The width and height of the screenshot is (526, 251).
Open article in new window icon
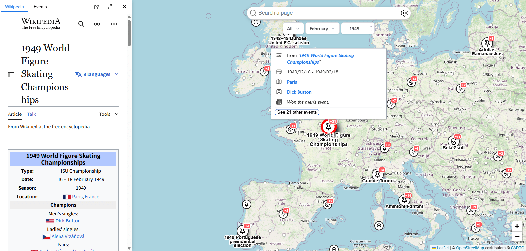pyautogui.click(x=96, y=7)
